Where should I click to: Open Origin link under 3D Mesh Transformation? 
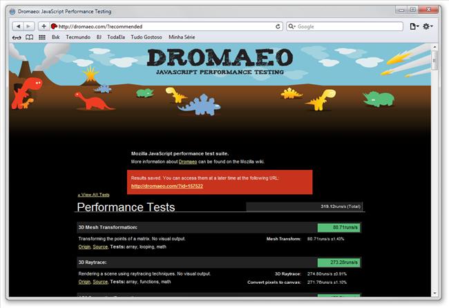pyautogui.click(x=84, y=247)
